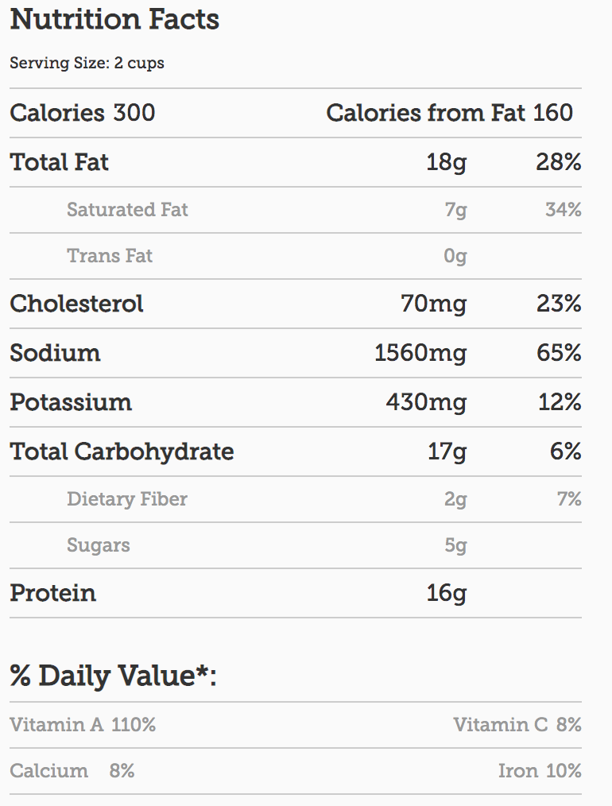Click the Nutrition Facts heading
612x806 pixels.
(x=114, y=20)
